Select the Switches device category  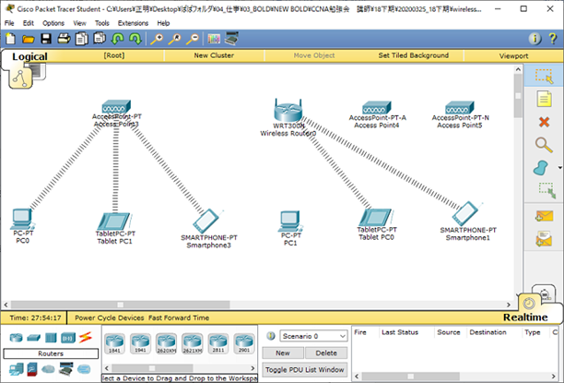[x=34, y=338]
